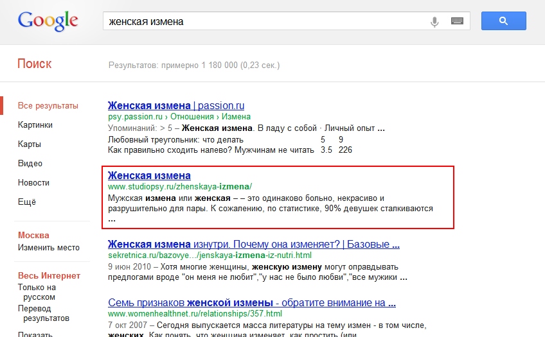Open 'Как правильно сходить налево?' sublink
Viewport: 545px width, 337px height.
[x=211, y=150]
